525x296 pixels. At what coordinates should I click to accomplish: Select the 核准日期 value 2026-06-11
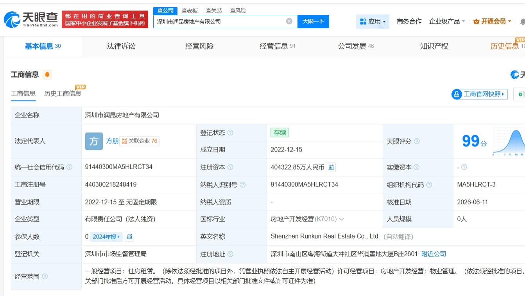(473, 202)
